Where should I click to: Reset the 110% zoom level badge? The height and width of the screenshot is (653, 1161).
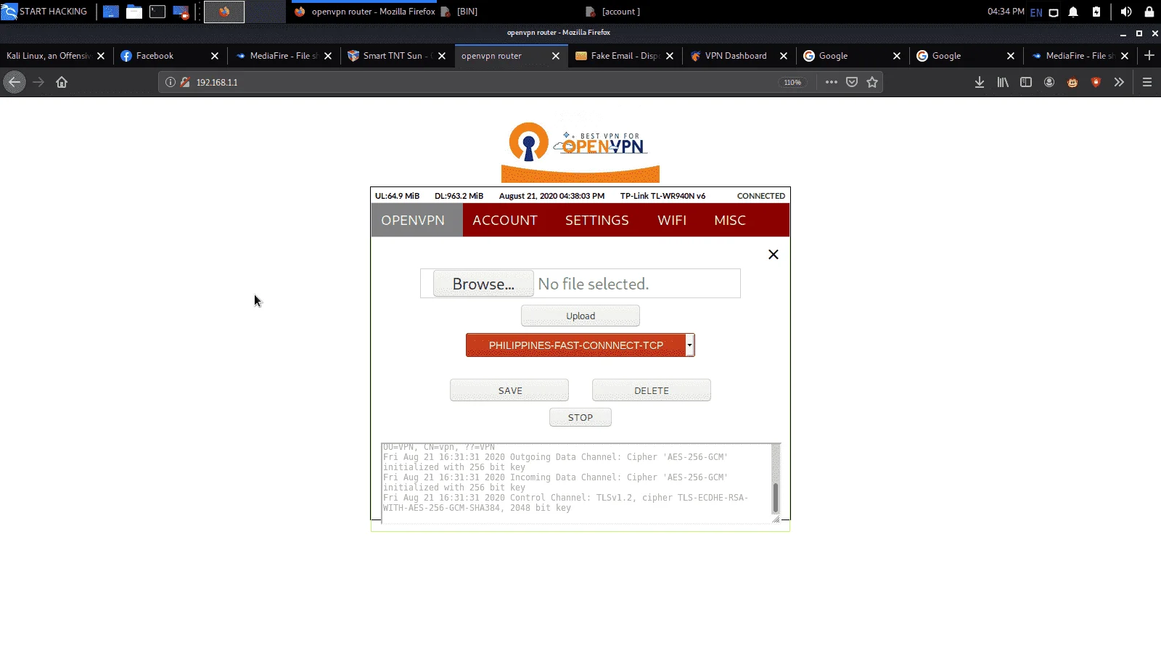792,83
